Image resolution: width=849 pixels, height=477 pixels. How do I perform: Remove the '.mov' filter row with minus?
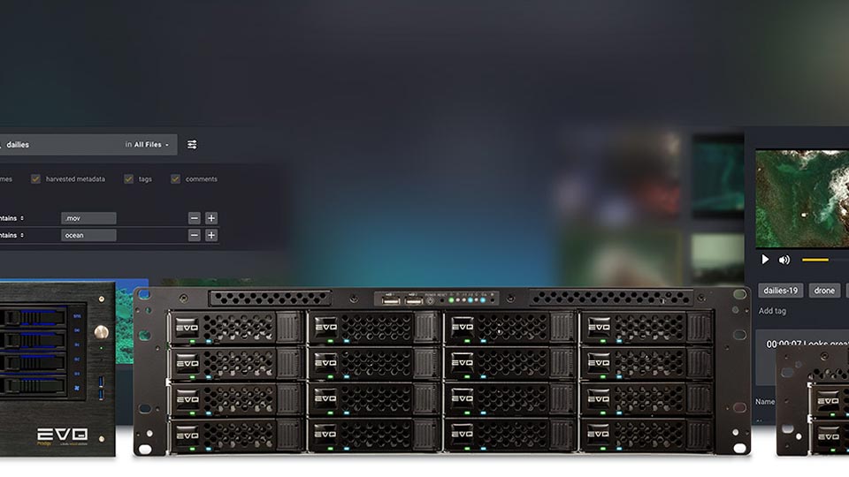pos(195,218)
